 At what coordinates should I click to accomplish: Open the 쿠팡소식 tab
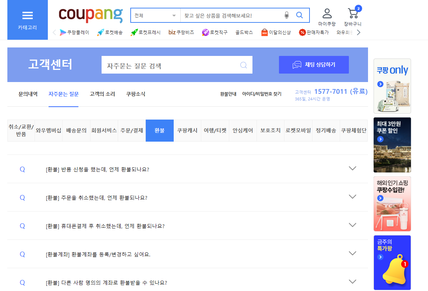[136, 94]
